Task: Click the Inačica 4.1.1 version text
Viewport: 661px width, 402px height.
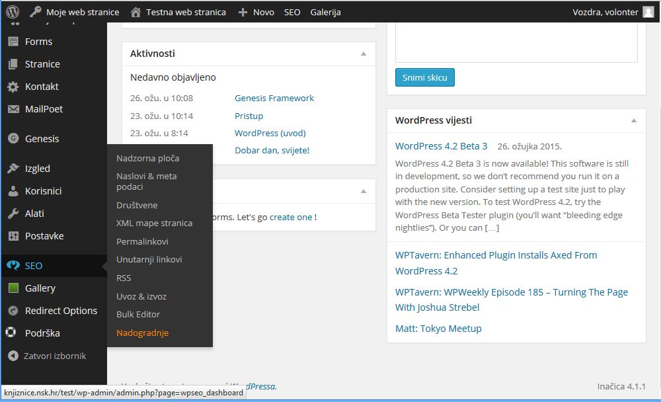Action: click(x=621, y=386)
